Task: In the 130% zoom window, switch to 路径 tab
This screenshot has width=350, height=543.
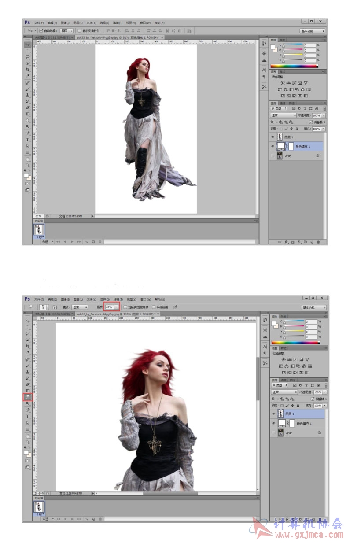Action: click(293, 380)
